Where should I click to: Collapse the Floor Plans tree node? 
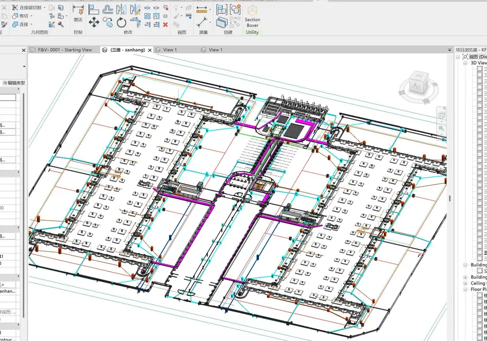pos(465,289)
